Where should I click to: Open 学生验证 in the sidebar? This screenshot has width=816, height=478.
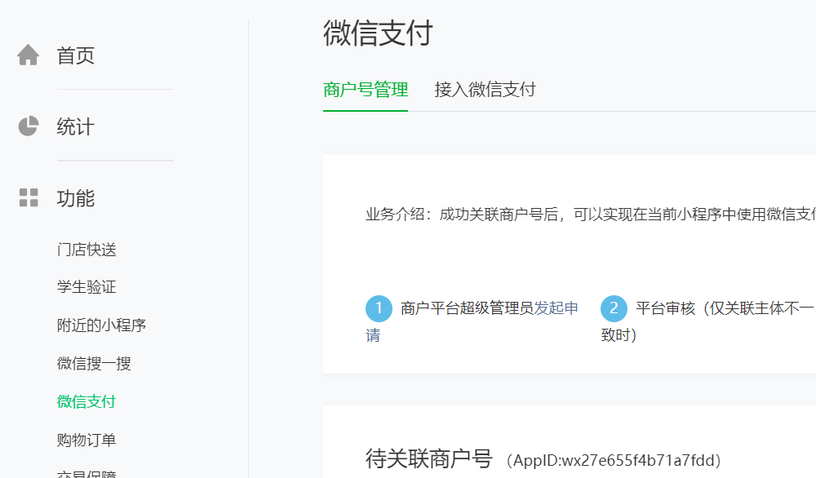tap(86, 287)
